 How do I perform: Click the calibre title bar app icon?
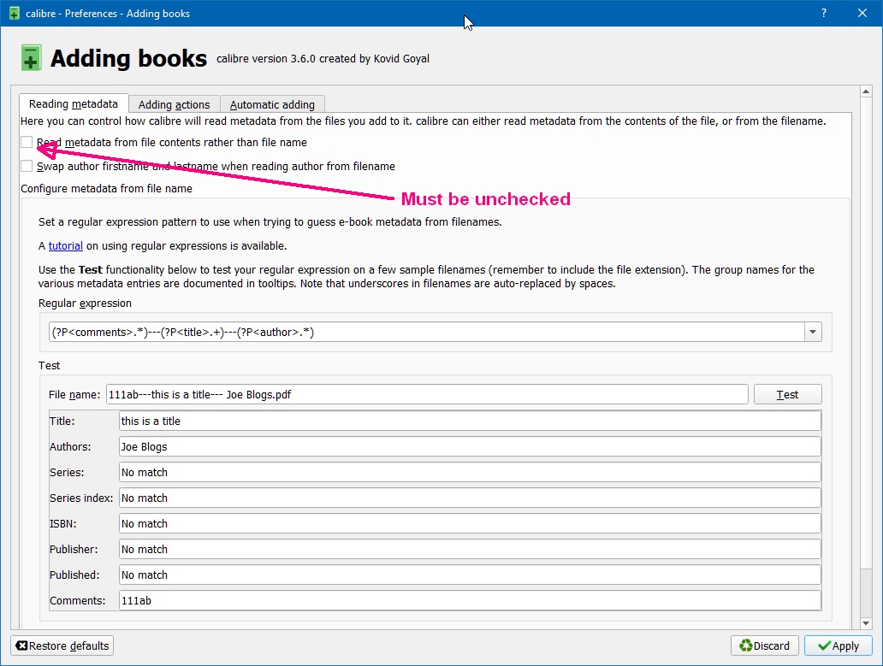coord(14,13)
